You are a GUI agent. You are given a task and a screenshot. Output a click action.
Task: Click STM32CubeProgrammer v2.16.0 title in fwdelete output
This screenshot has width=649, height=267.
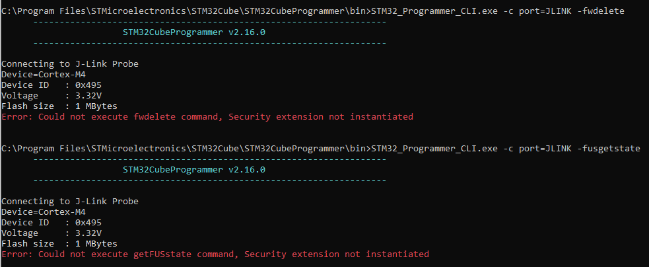tap(194, 32)
